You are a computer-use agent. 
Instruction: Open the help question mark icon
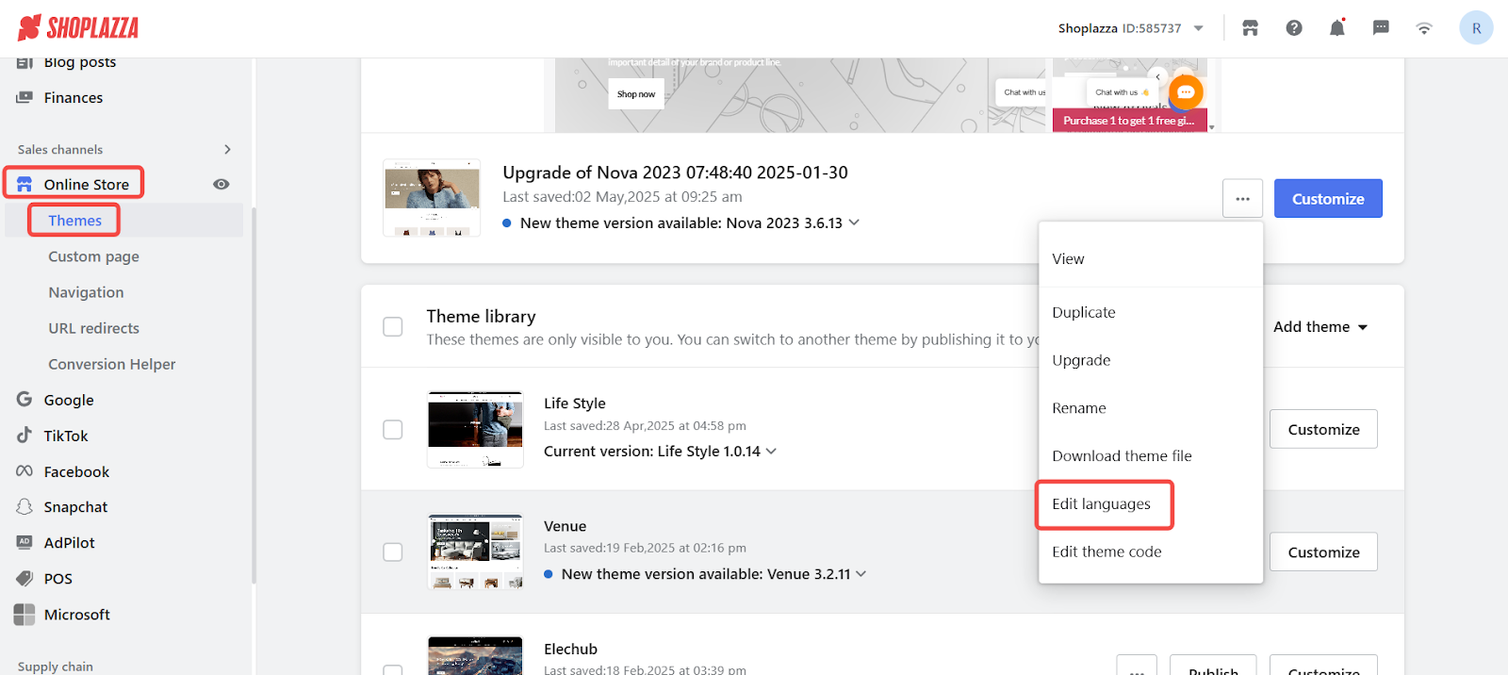click(1294, 28)
